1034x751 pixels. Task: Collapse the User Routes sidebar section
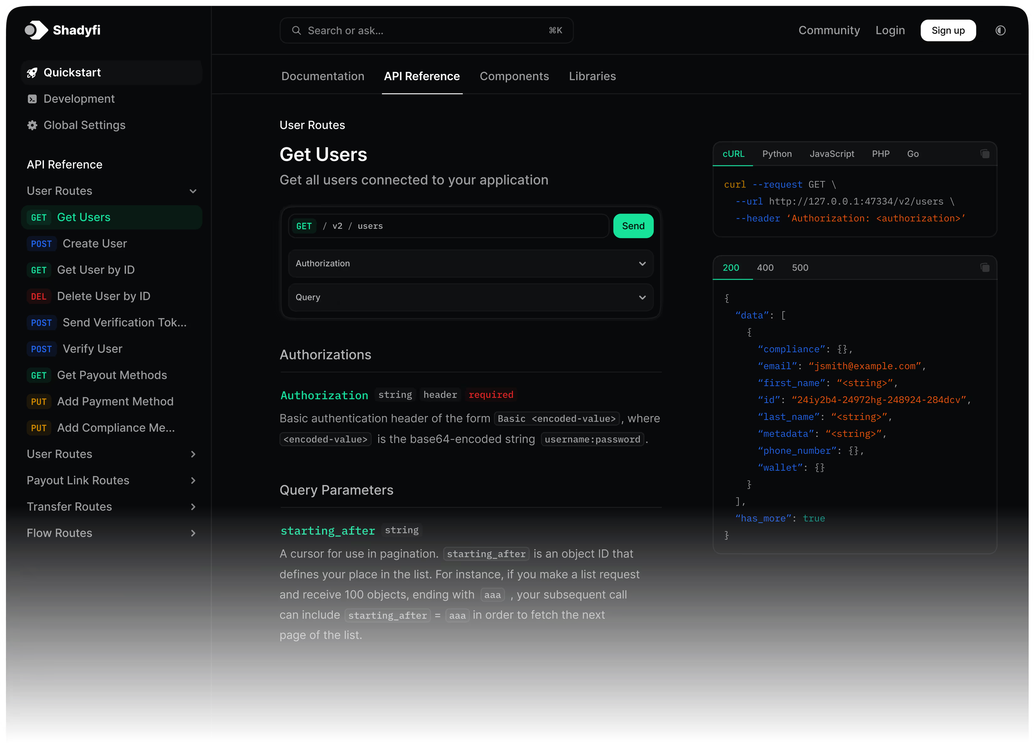193,191
